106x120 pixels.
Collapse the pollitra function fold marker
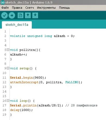click(8, 50)
